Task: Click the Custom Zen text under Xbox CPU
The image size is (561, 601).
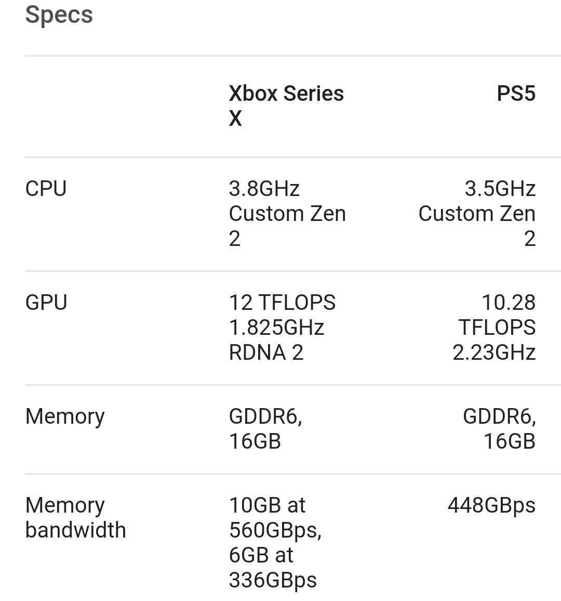Action: click(287, 214)
